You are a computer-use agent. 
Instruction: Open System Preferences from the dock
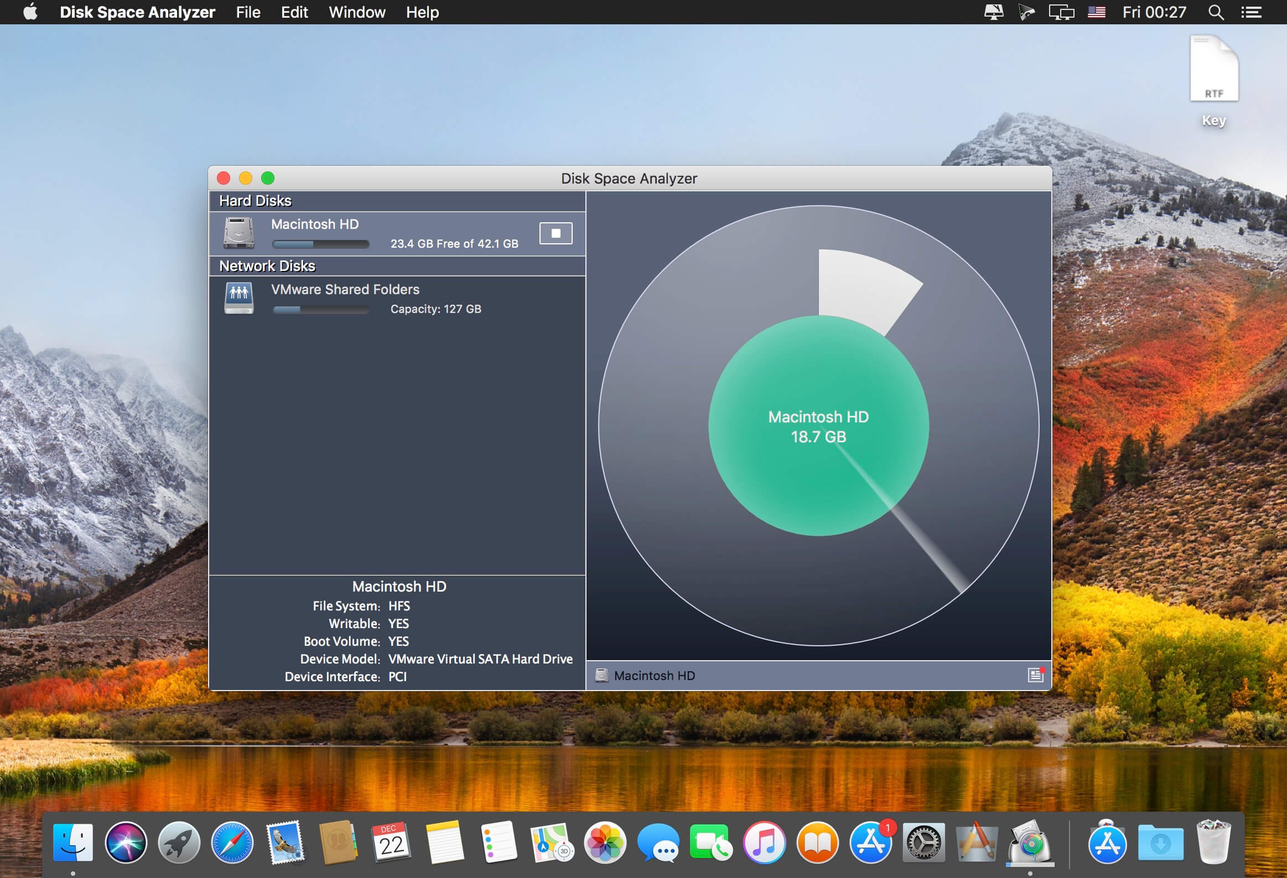(x=923, y=842)
